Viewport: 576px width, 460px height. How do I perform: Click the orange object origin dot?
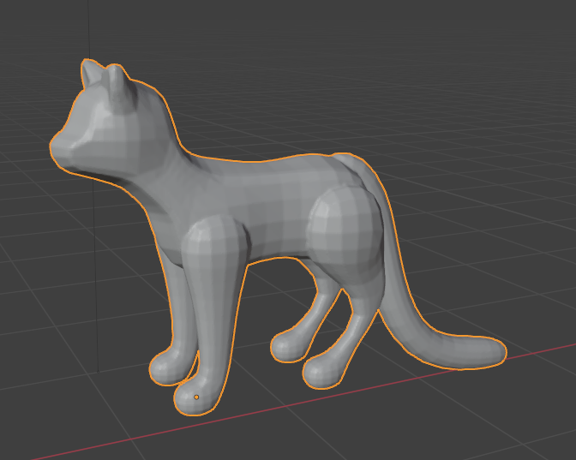(196, 397)
